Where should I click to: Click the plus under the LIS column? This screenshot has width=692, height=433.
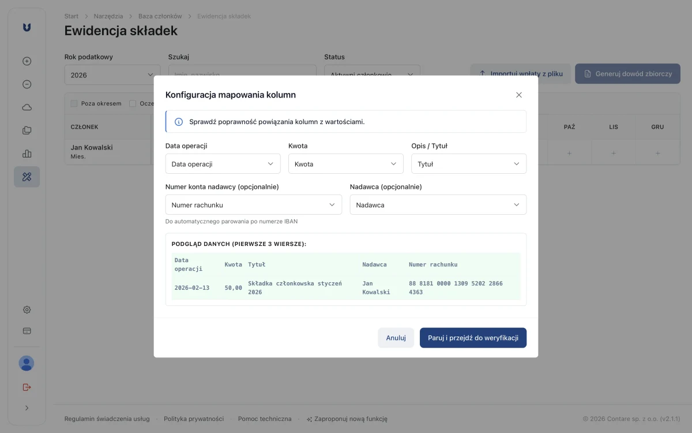pyautogui.click(x=614, y=153)
